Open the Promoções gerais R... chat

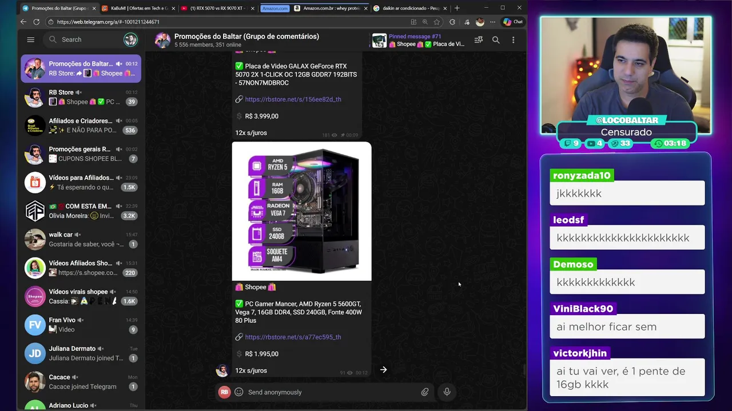point(81,154)
